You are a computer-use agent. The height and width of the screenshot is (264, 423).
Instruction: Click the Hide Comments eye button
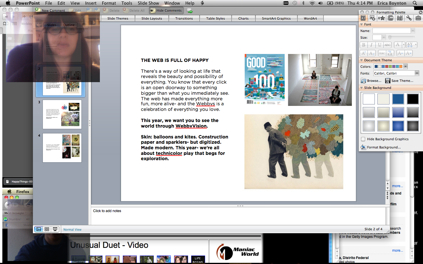pos(166,11)
